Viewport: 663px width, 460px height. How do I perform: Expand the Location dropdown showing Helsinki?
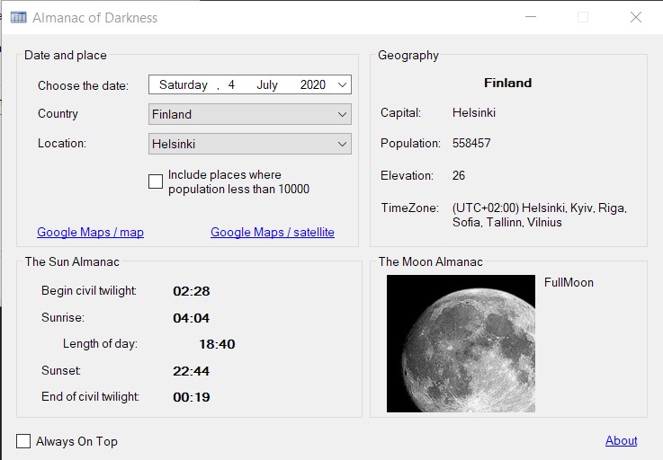(341, 144)
